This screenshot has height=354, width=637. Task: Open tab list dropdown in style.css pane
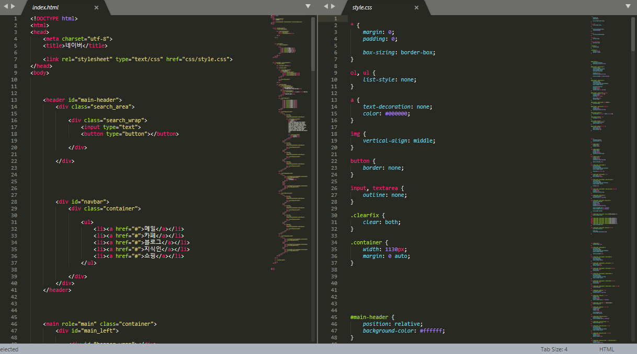click(628, 6)
